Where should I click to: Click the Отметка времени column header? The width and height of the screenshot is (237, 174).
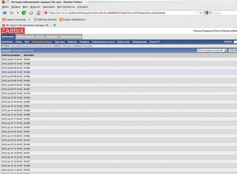point(11,55)
